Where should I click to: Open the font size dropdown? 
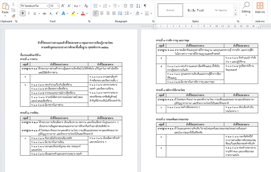[58, 6]
